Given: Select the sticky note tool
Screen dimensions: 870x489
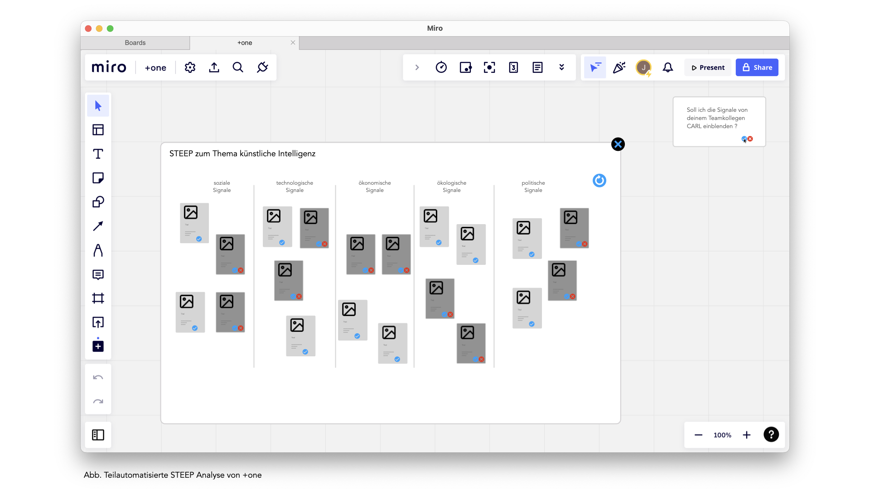Looking at the screenshot, I should coord(98,178).
